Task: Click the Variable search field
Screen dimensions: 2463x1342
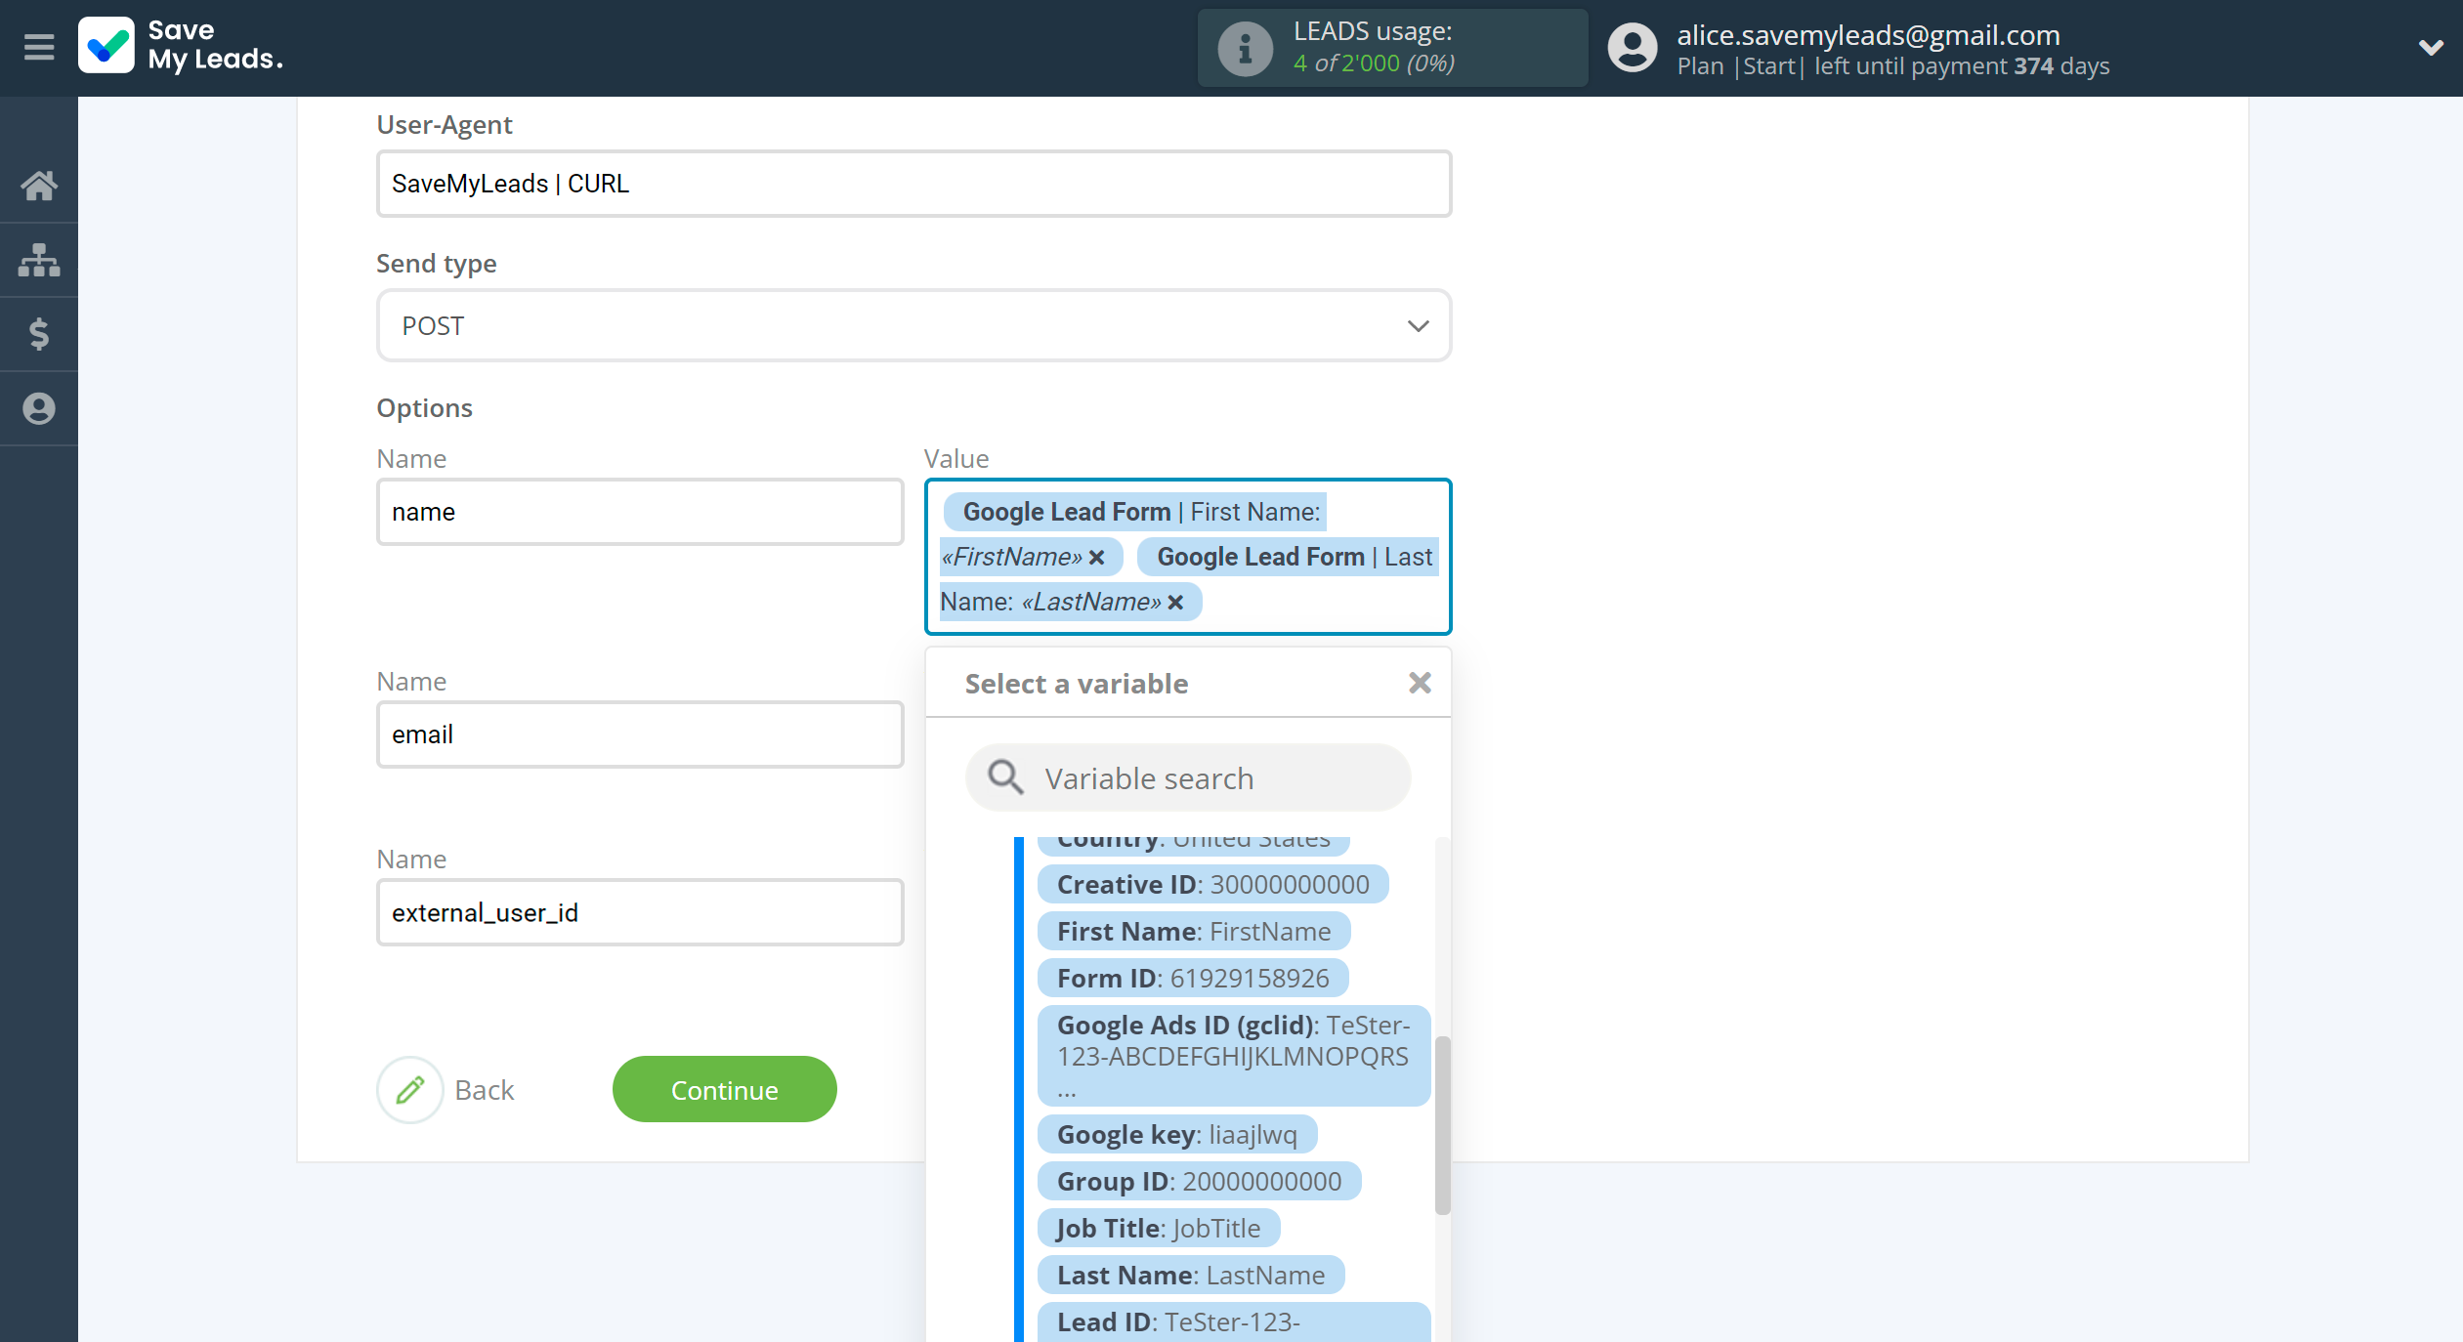Action: click(1188, 778)
